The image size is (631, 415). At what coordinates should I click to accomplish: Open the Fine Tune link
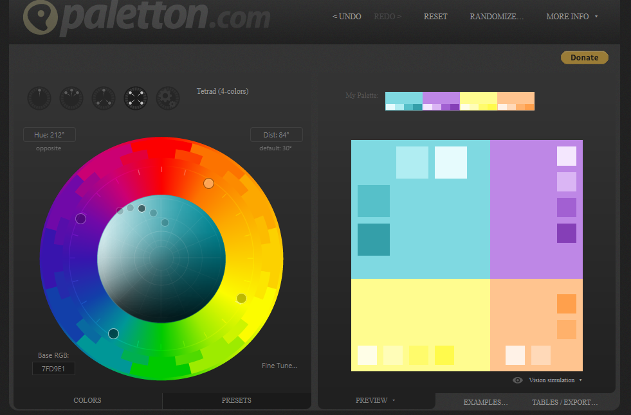pyautogui.click(x=279, y=366)
